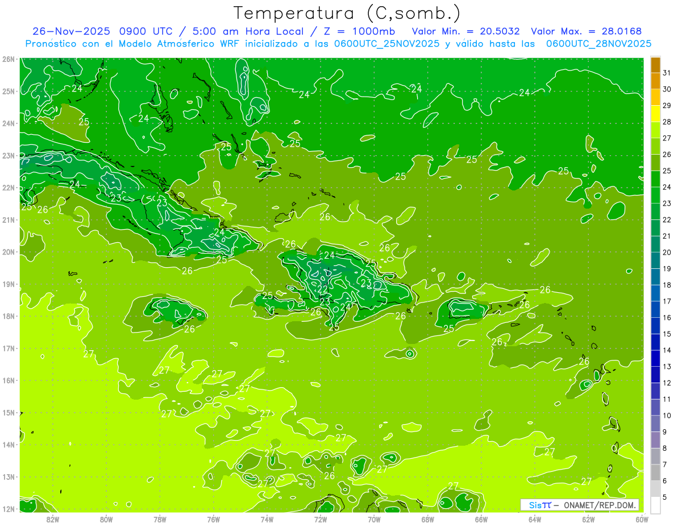Click the '14N' latitude label
The width and height of the screenshot is (682, 527).
click(x=8, y=445)
